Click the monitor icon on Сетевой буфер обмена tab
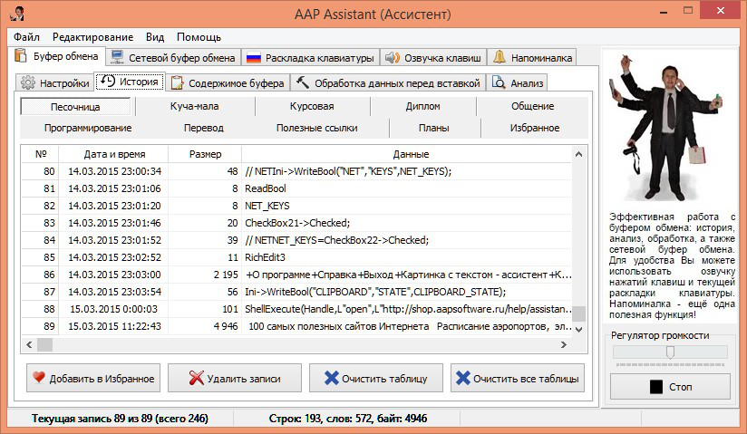Screen dimensions: 747x434 (x=116, y=57)
